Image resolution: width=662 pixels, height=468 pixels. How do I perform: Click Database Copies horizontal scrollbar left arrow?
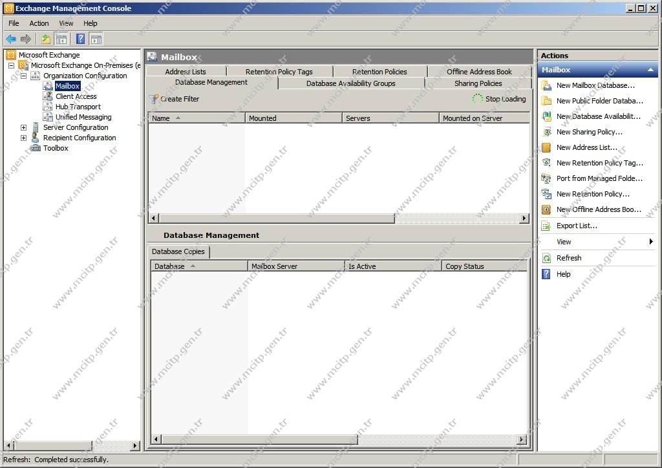(x=156, y=440)
